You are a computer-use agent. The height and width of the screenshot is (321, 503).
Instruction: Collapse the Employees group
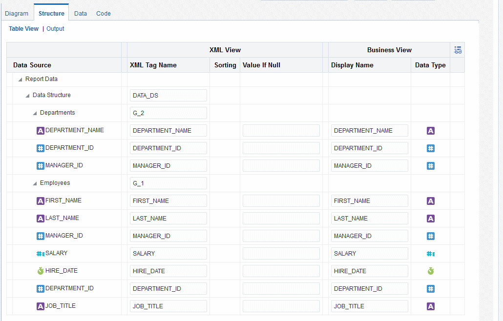[x=34, y=183]
